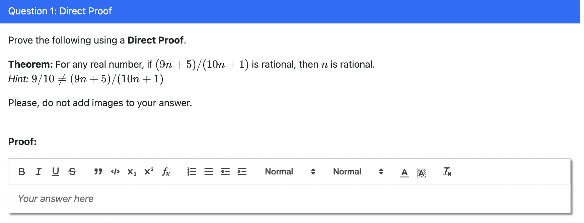
Task: Open the font color picker
Action: pos(404,172)
